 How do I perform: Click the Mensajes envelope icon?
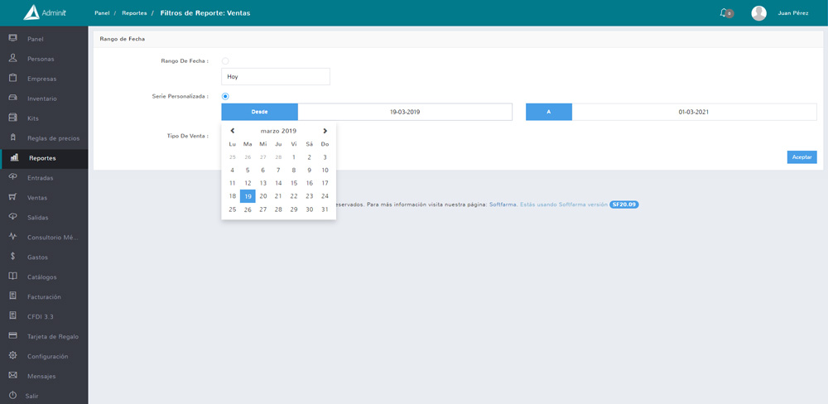(x=13, y=376)
